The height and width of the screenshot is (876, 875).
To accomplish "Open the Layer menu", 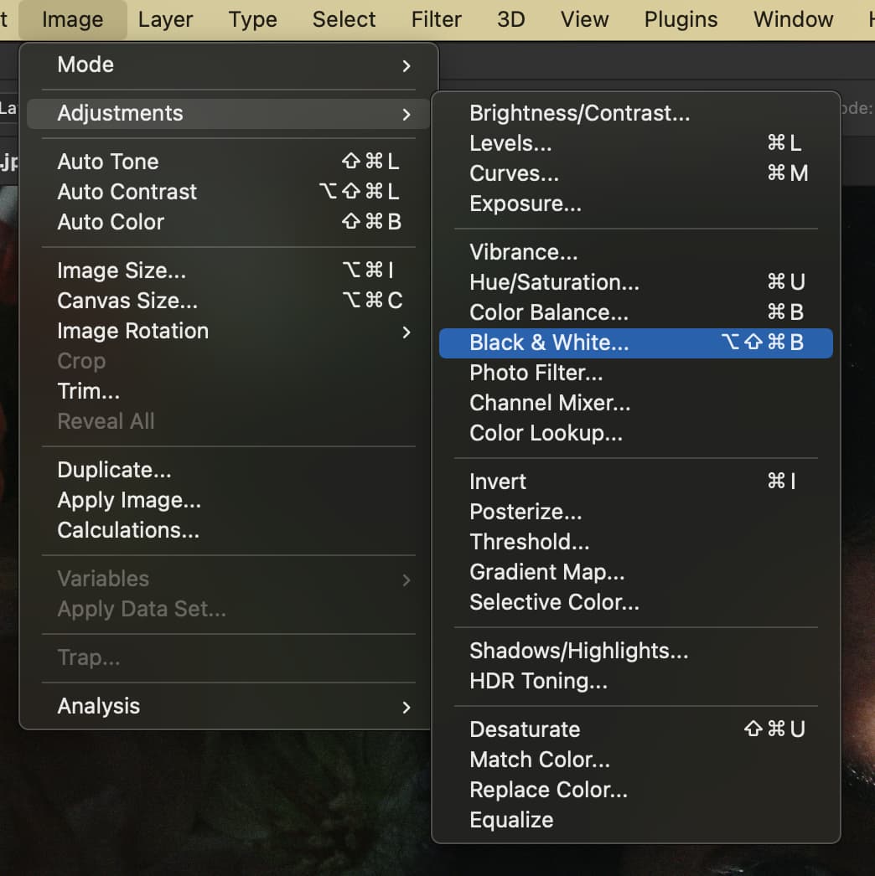I will click(x=165, y=19).
